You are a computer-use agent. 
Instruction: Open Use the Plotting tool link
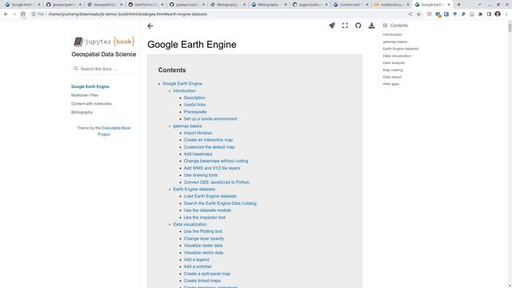click(203, 231)
